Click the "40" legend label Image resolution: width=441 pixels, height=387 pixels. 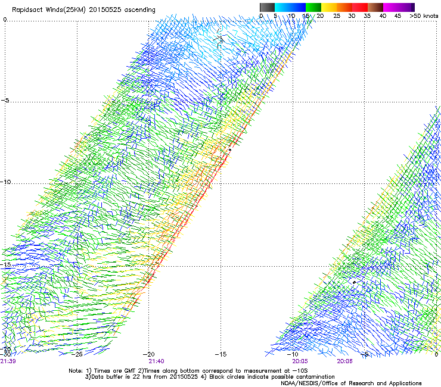pyautogui.click(x=383, y=16)
